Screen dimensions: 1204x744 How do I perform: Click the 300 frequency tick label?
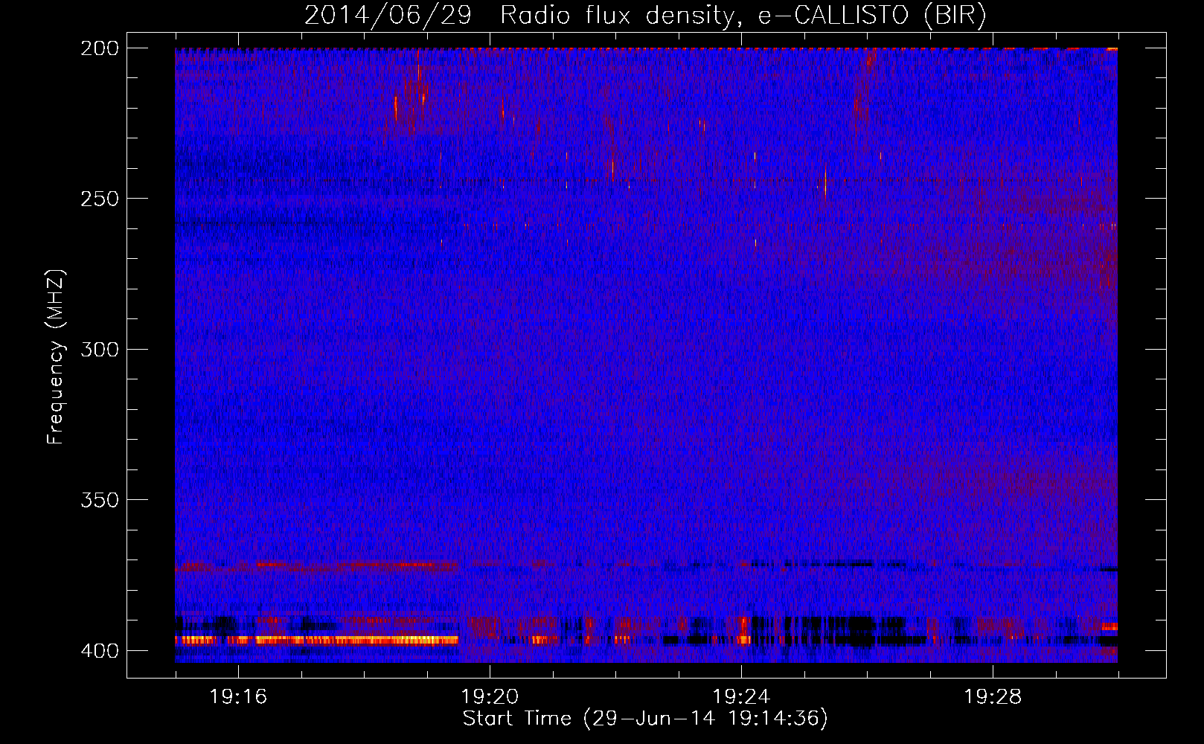tap(99, 349)
